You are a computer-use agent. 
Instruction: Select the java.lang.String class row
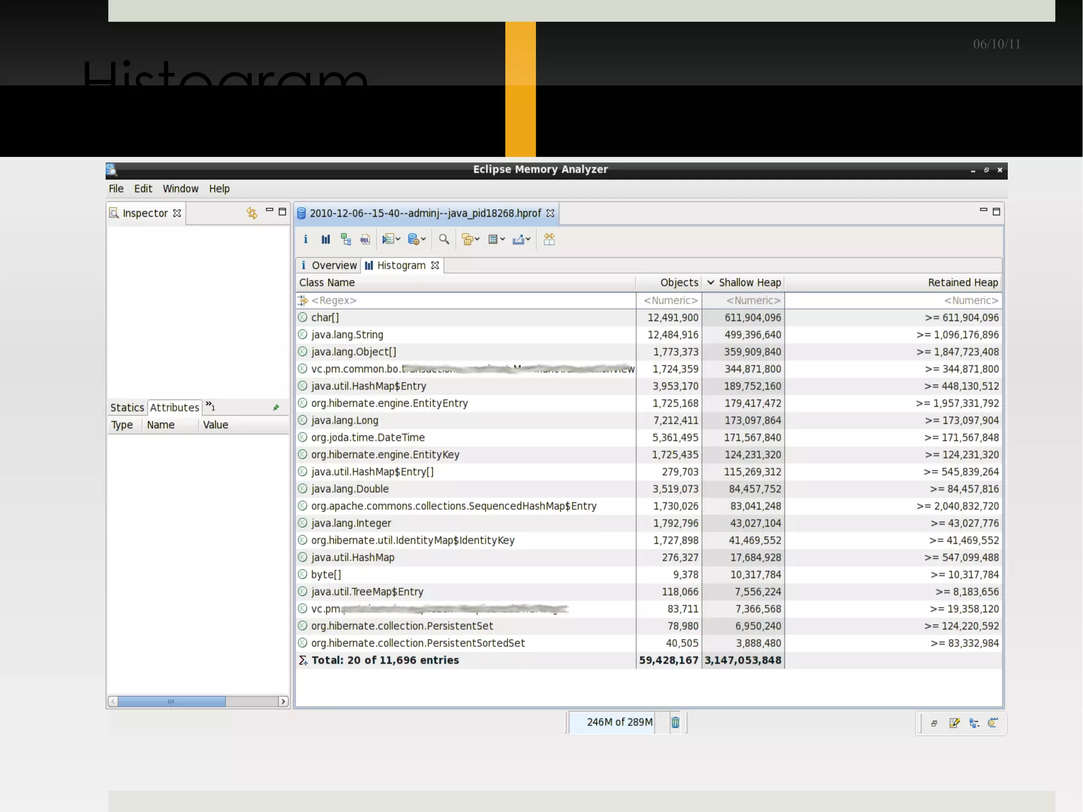coord(347,334)
